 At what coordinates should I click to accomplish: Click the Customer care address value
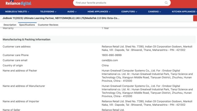coord(147,48)
